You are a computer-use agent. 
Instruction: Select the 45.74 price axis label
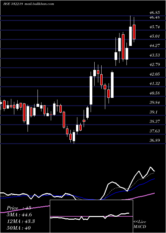point(155,27)
